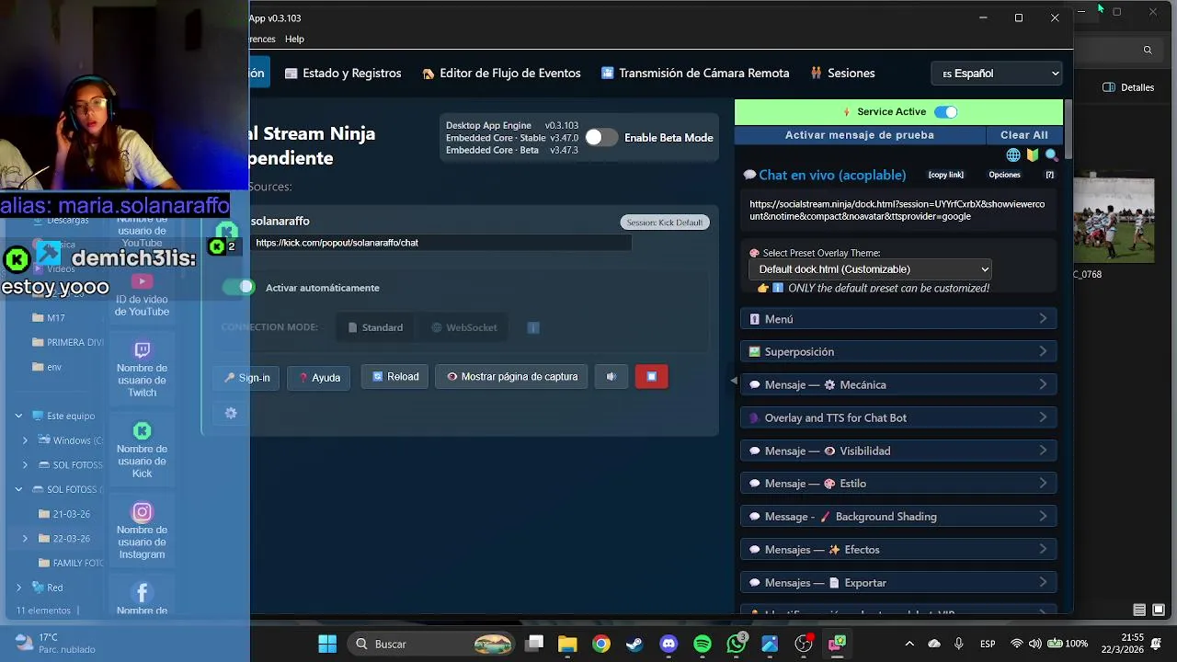Expand the Mensajes — Exportar section
This screenshot has height=662, width=1177.
coord(898,583)
